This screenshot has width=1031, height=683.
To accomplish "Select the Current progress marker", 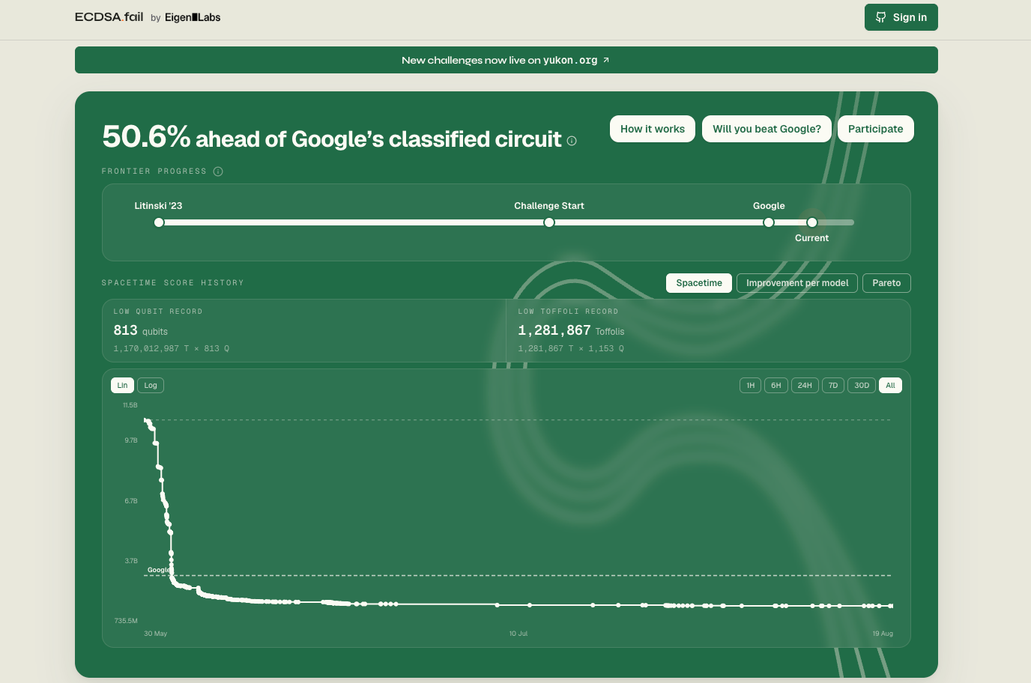I will coord(812,222).
